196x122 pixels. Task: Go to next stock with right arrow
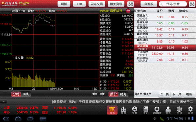102,94
